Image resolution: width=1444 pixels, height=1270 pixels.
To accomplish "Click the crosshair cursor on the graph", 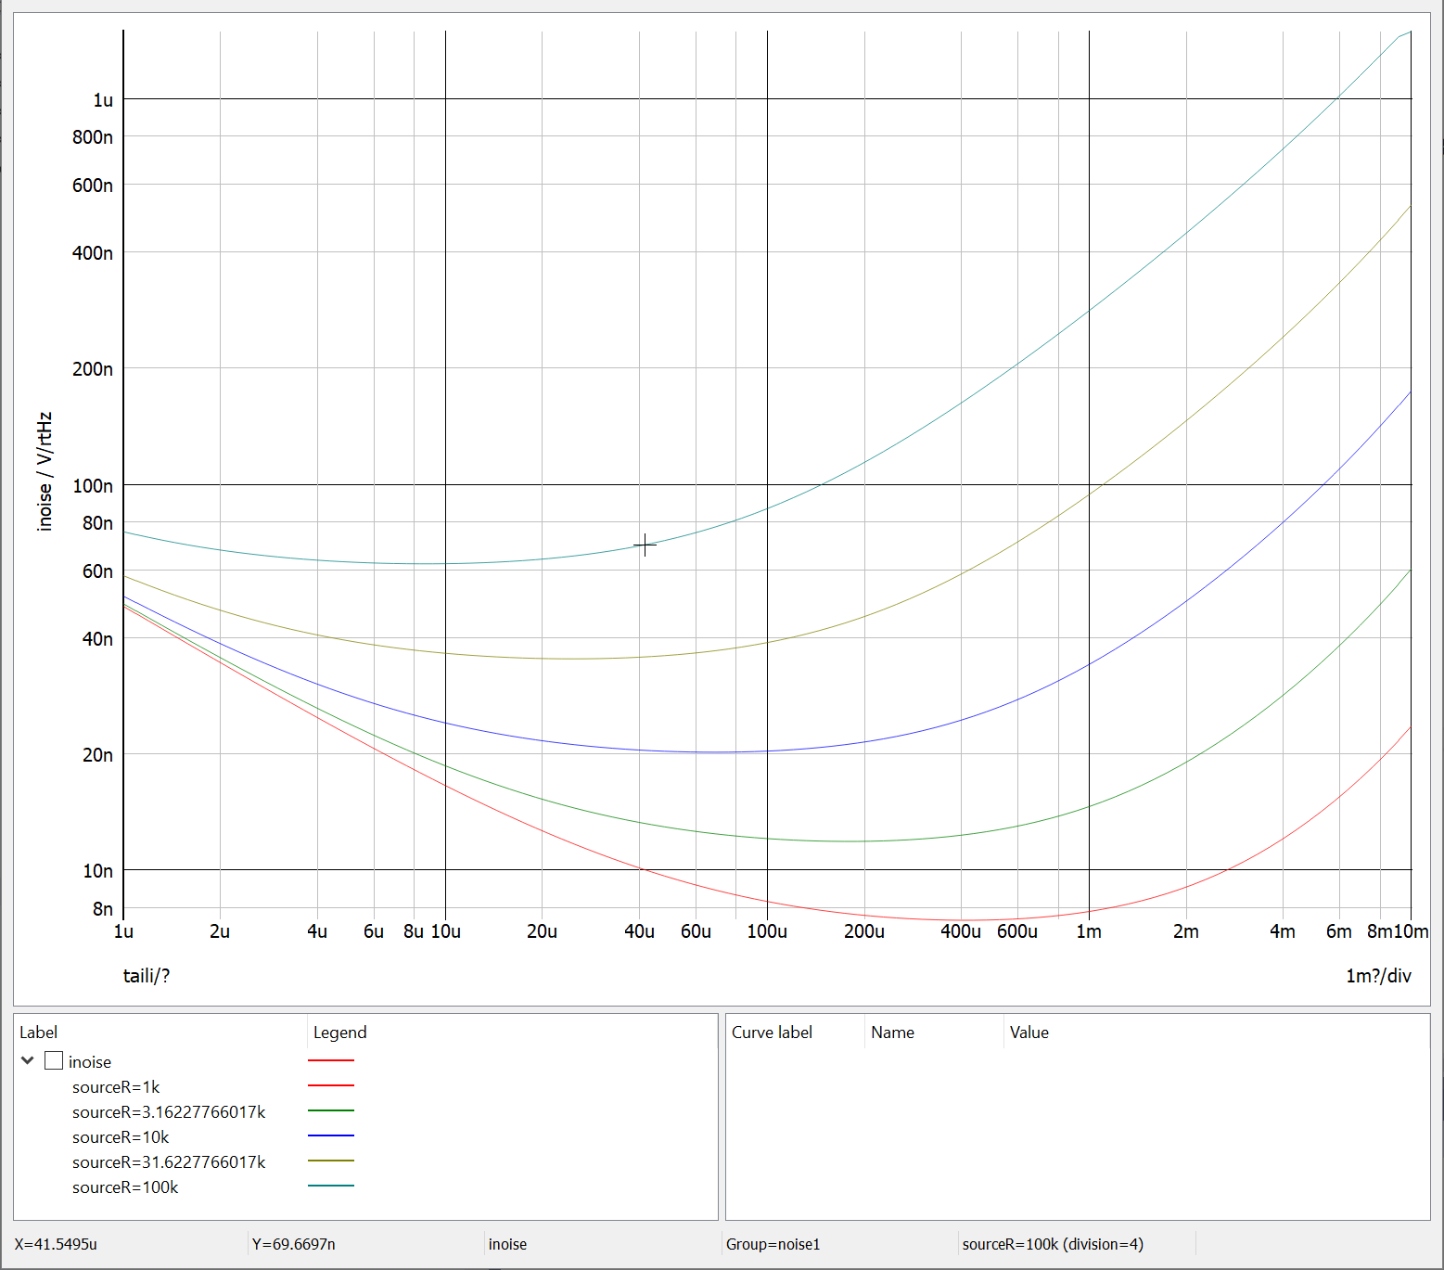I will tap(645, 545).
